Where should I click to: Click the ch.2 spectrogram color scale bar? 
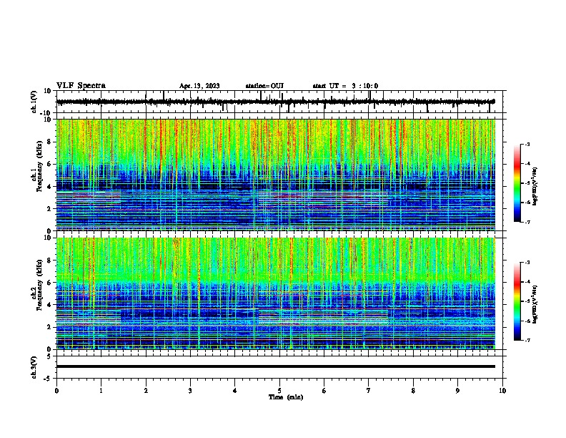(x=517, y=301)
